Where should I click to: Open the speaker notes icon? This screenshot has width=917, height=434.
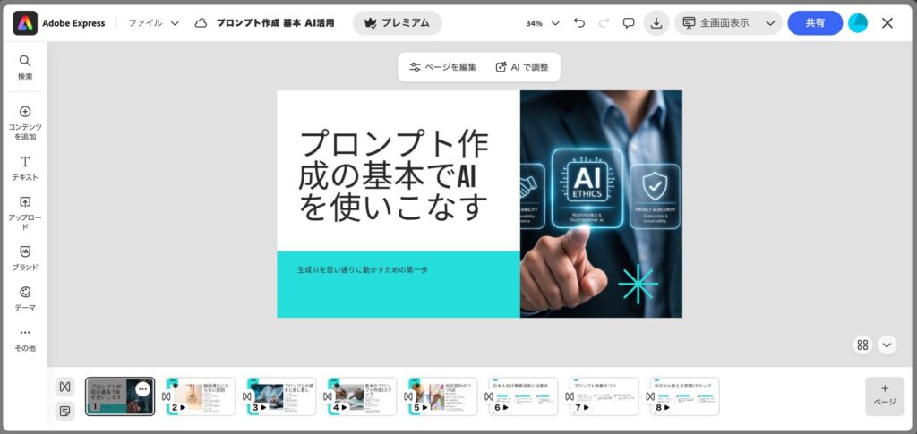pyautogui.click(x=64, y=412)
